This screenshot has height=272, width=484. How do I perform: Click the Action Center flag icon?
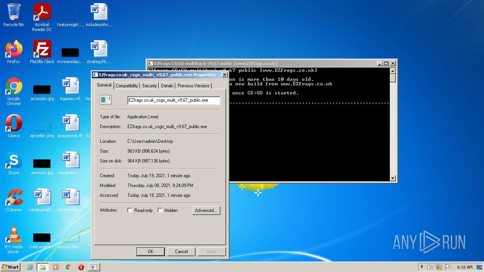pos(448,267)
